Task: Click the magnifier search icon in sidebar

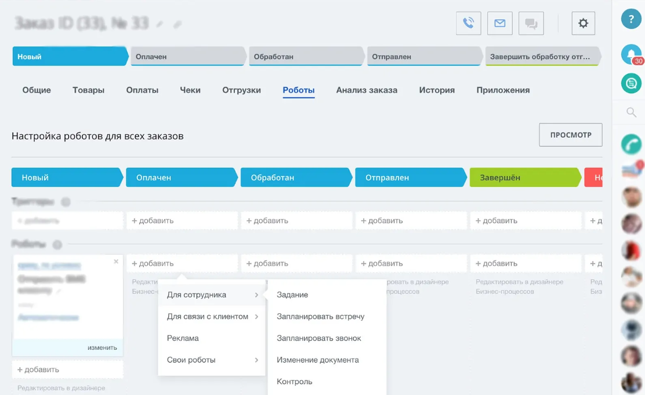Action: pos(631,112)
